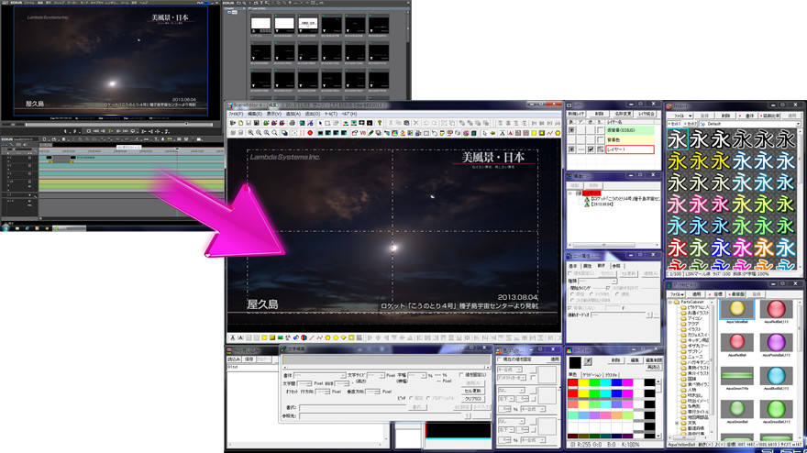807x453 pixels.
Task: Click the first zoom magnifier icon
Action: pos(250,132)
